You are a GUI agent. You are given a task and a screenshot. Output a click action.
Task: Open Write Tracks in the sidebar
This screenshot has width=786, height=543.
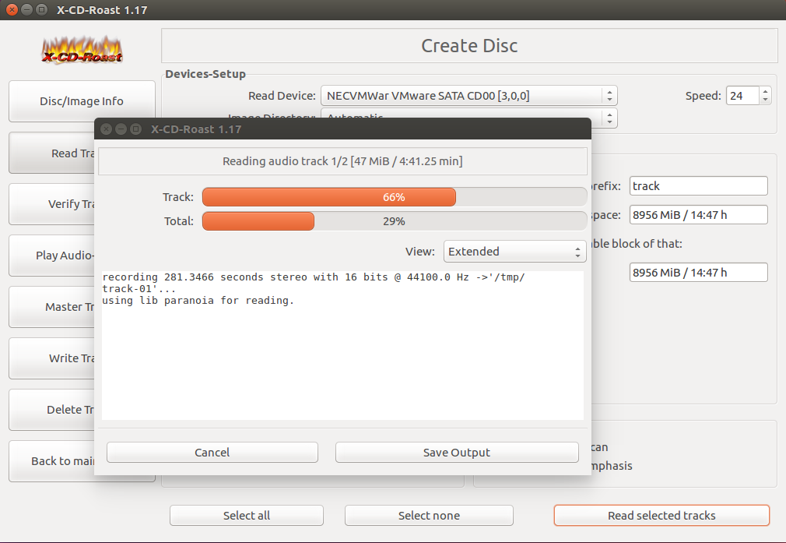(x=51, y=358)
